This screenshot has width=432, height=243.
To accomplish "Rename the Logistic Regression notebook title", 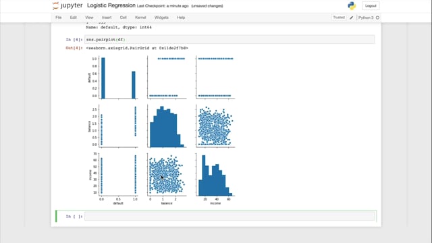I will [x=111, y=5].
